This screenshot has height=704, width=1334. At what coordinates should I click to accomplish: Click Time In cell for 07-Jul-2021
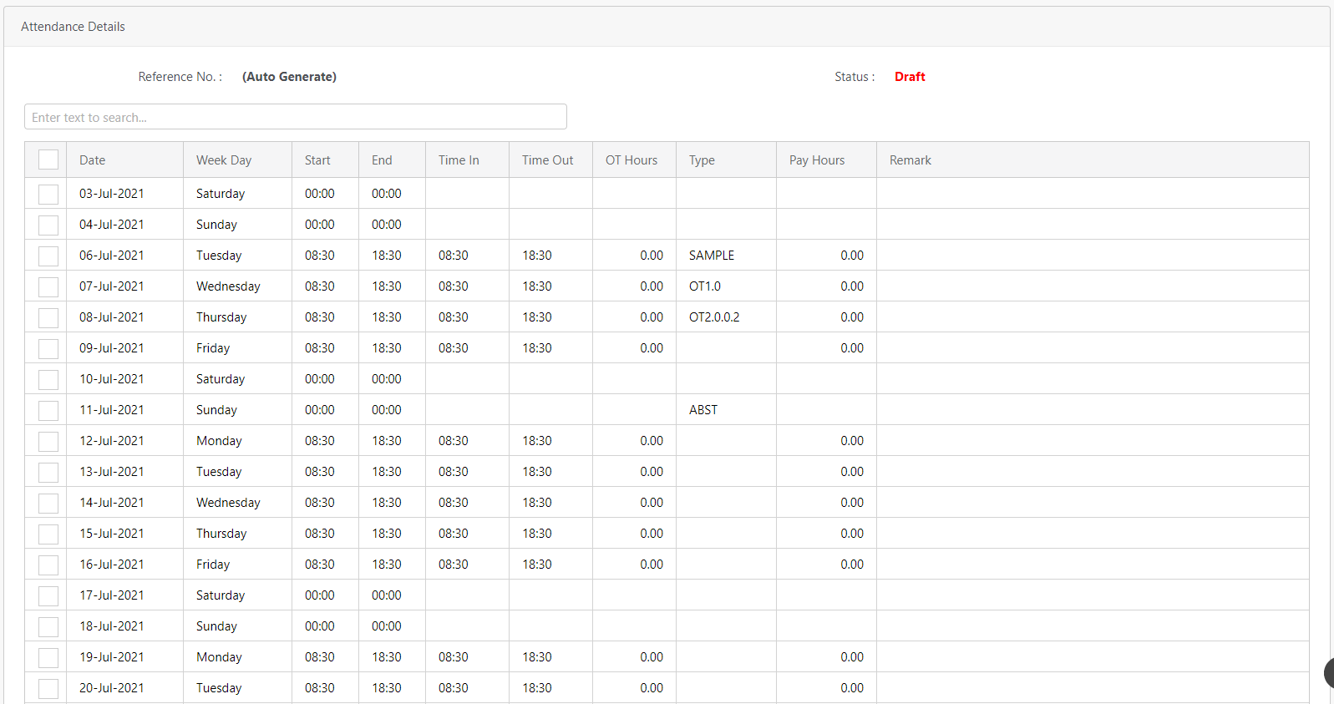pyautogui.click(x=467, y=286)
